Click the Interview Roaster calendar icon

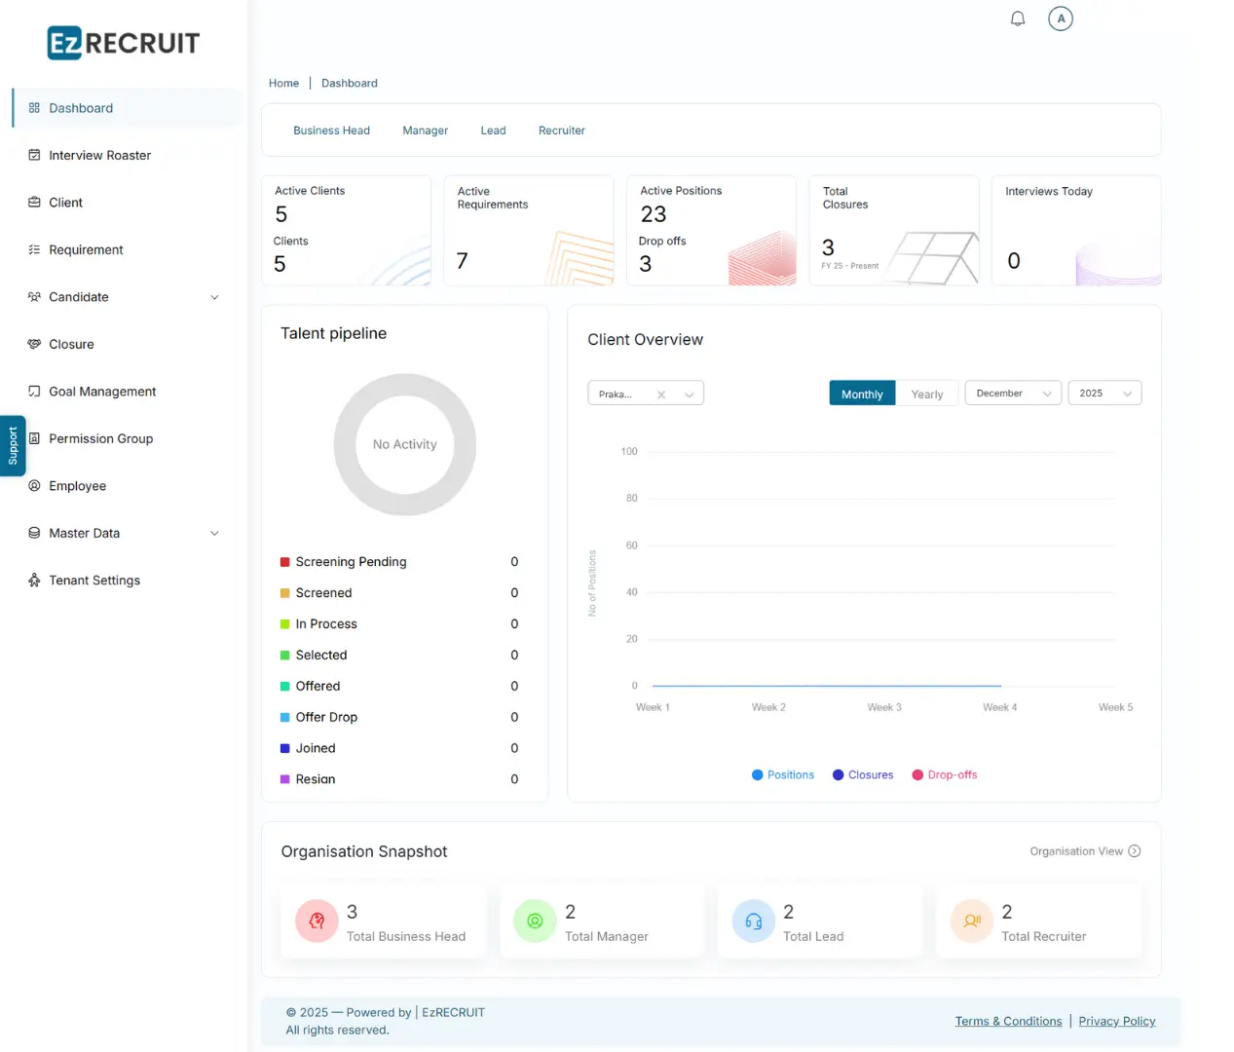pos(34,155)
